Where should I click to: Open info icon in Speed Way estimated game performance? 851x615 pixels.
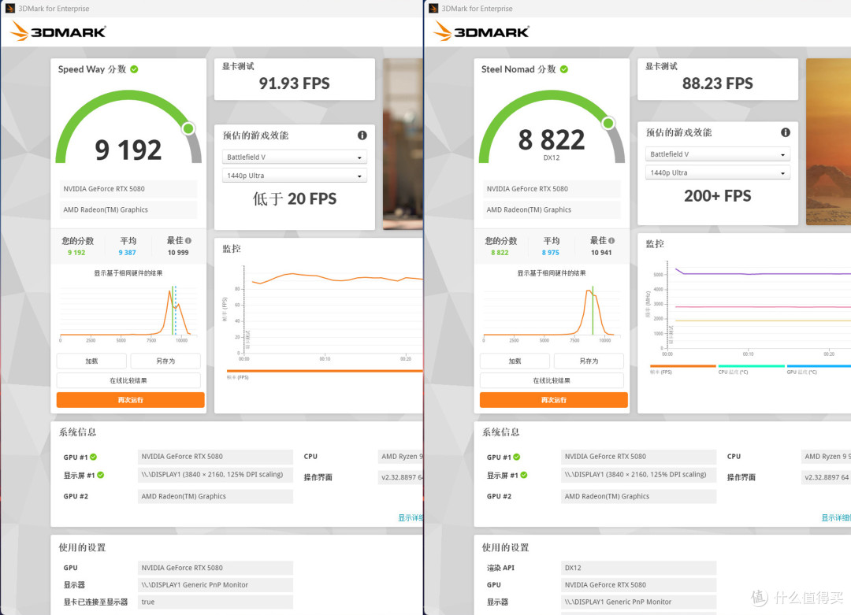pyautogui.click(x=362, y=135)
